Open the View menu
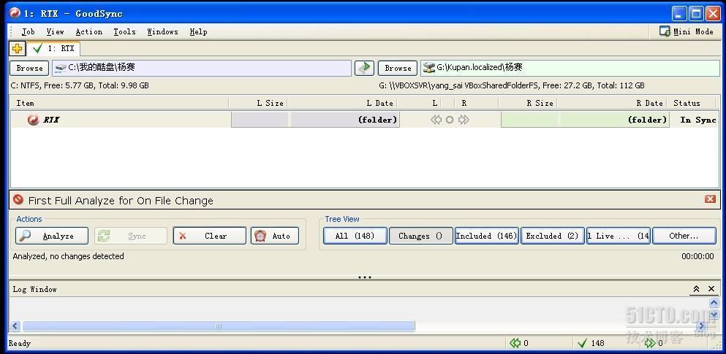The width and height of the screenshot is (726, 354). tap(55, 31)
